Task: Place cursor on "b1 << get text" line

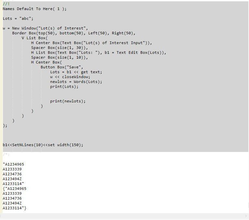Action: pos(76,72)
